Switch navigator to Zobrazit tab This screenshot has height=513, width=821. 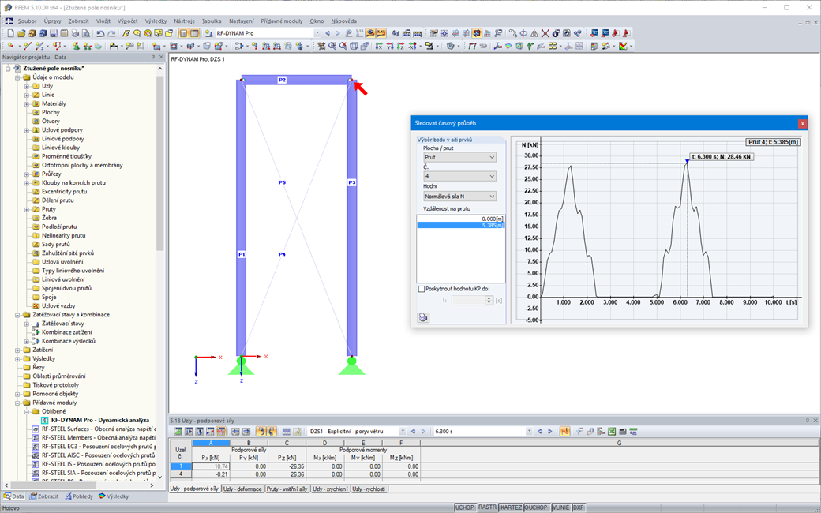pyautogui.click(x=44, y=496)
